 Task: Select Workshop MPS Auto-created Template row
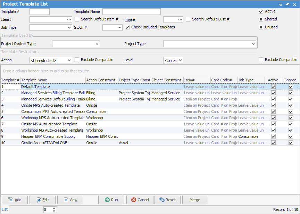pyautogui.click(x=150, y=118)
